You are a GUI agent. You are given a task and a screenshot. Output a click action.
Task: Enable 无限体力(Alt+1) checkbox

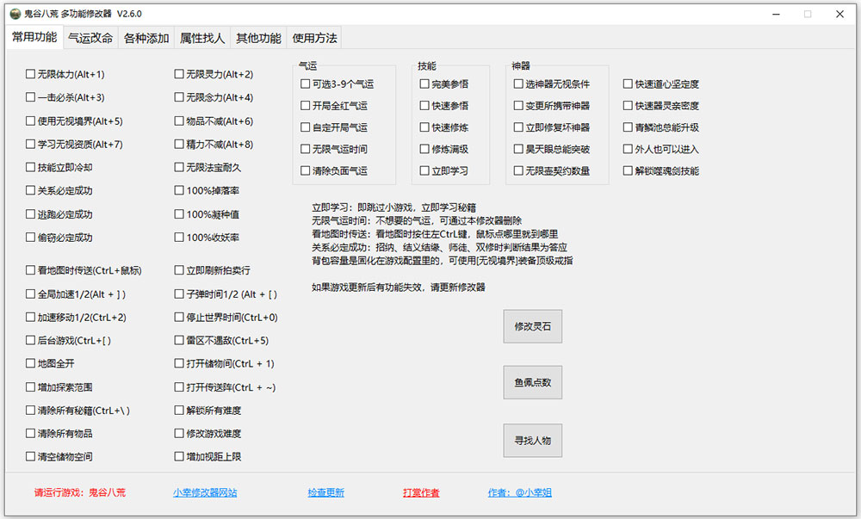point(65,74)
